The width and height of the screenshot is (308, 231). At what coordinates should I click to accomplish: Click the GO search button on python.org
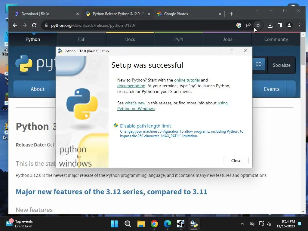click(258, 64)
